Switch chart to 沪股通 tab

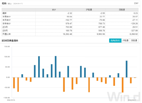pos(125,41)
